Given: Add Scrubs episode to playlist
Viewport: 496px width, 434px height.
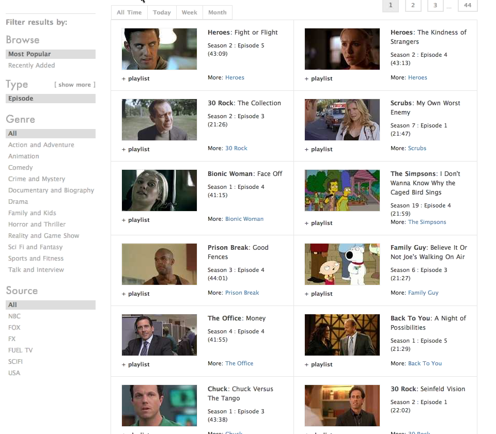Looking at the screenshot, I should pyautogui.click(x=319, y=150).
